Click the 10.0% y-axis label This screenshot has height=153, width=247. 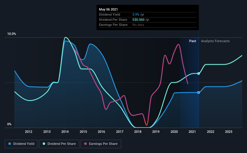[11, 34]
